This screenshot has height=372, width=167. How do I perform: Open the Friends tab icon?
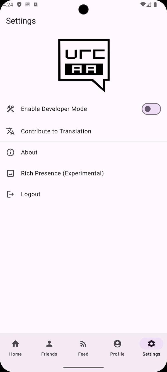[x=49, y=344]
